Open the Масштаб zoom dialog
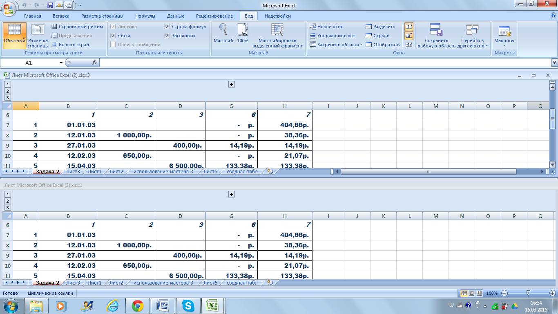 click(223, 33)
